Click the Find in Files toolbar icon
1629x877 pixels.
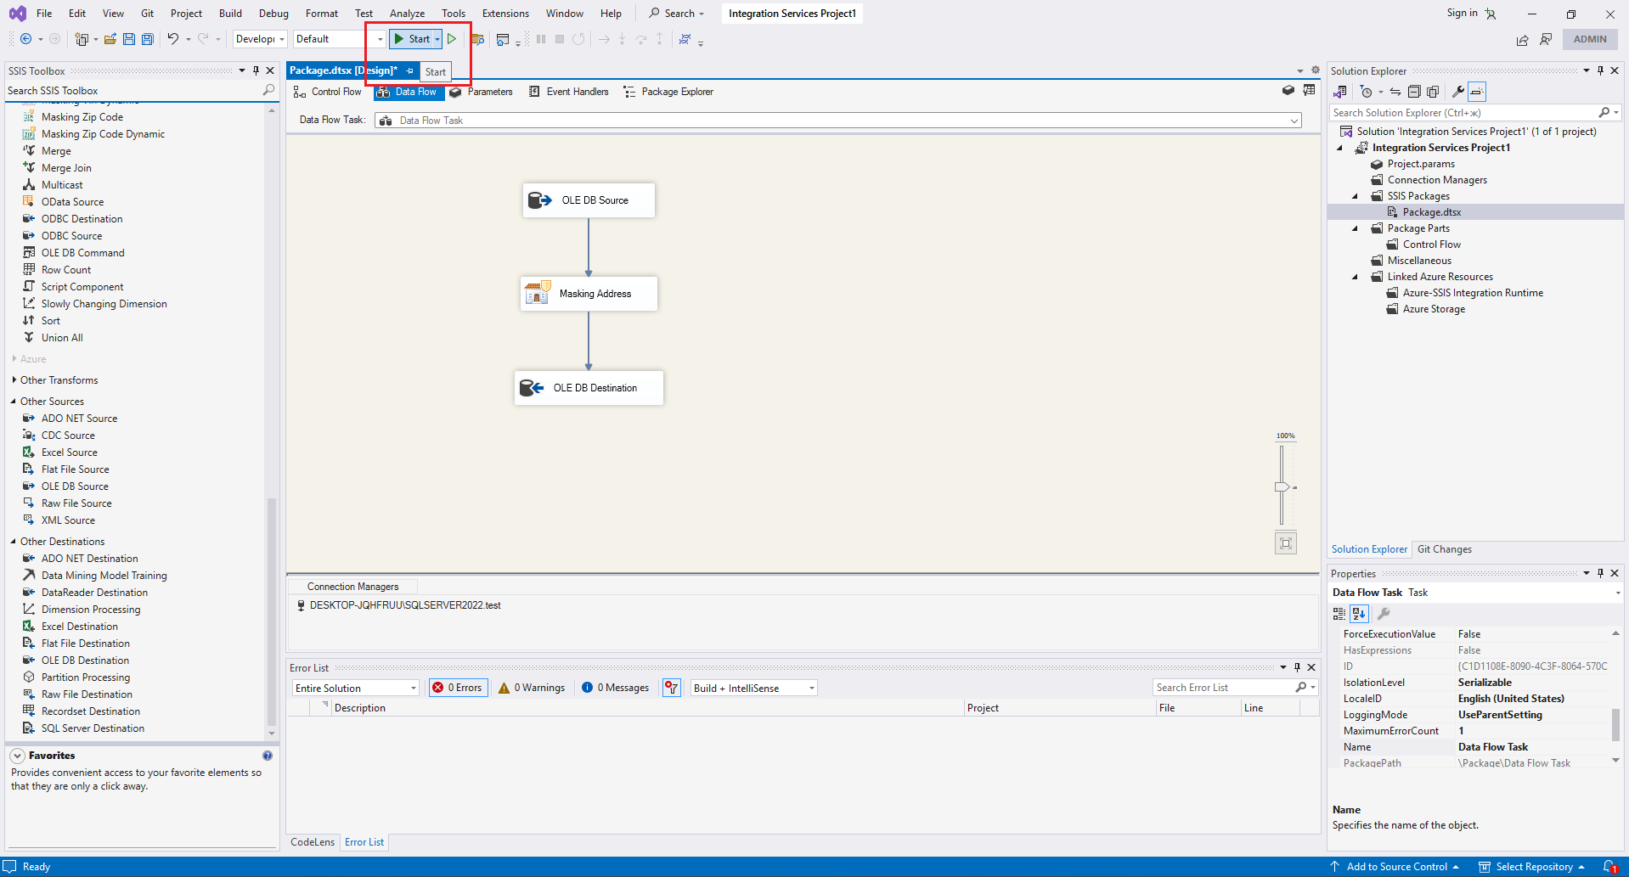tap(477, 39)
